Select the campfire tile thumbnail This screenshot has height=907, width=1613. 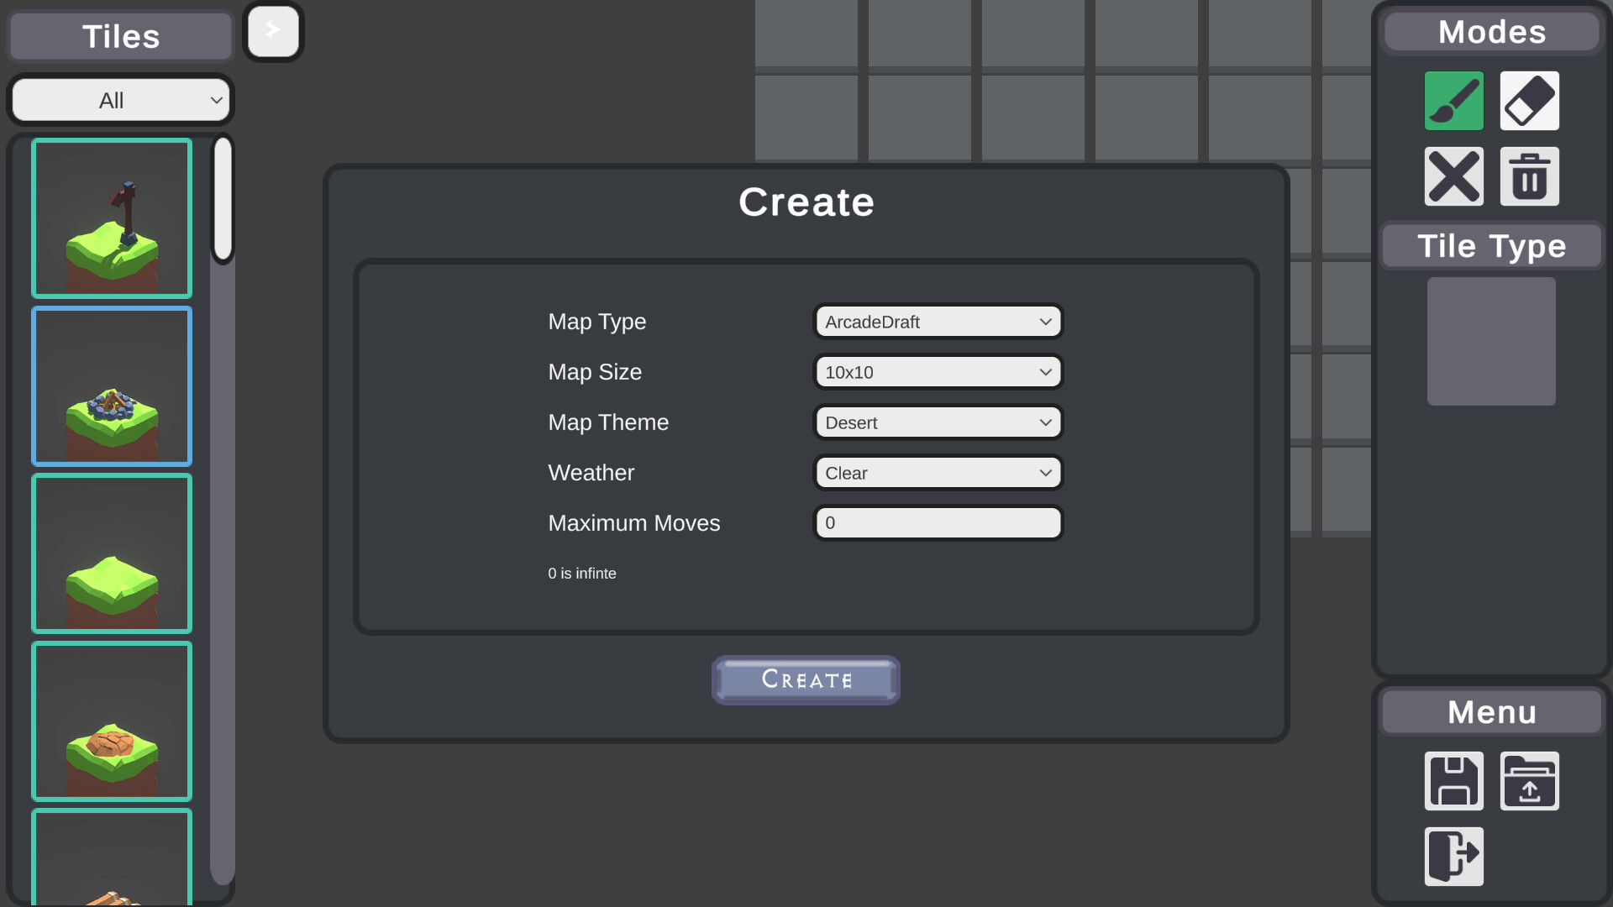coord(111,385)
